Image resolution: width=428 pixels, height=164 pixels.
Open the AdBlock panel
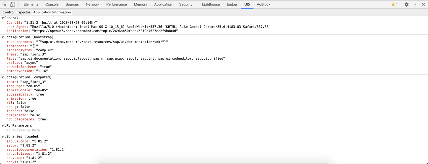(x=263, y=4)
